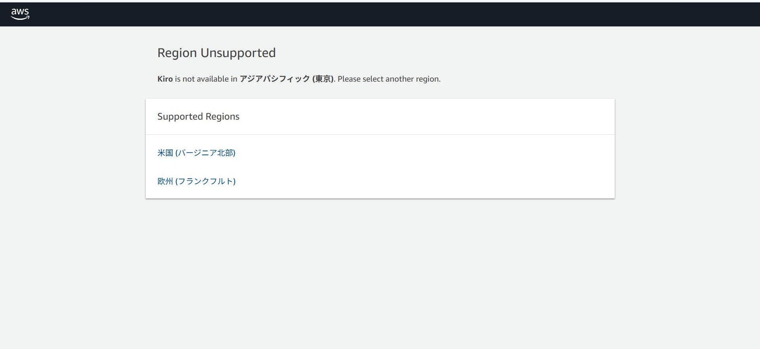Click the "Please select another region" text

coord(388,79)
